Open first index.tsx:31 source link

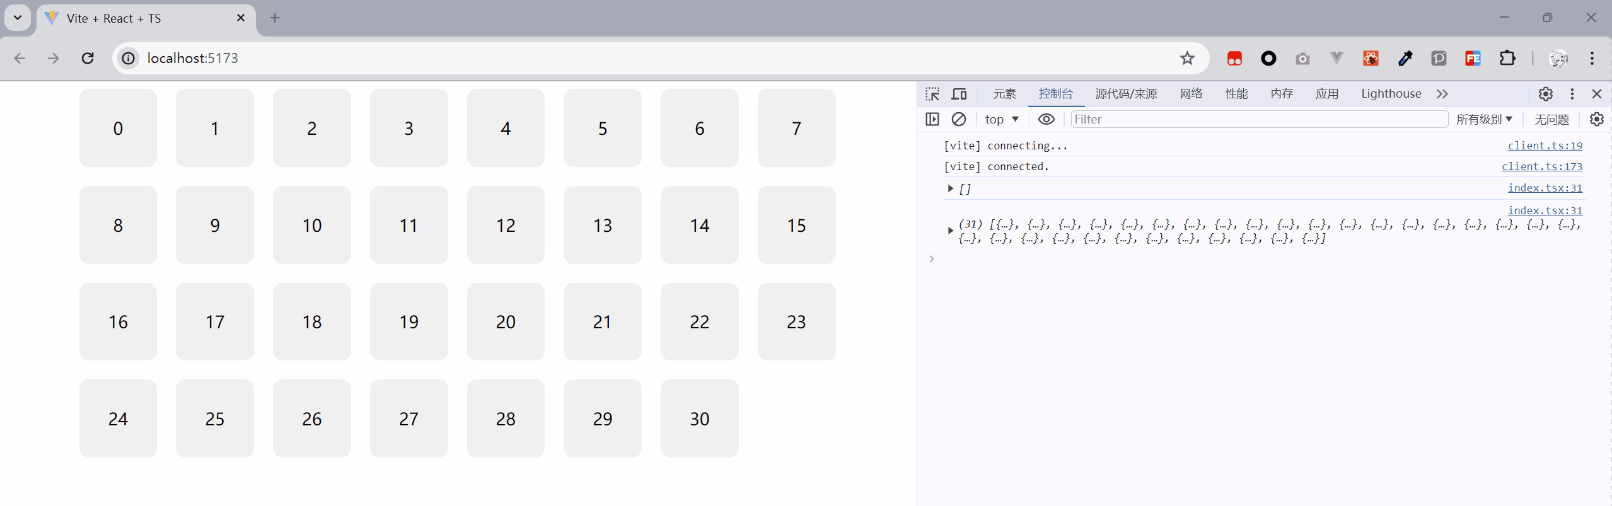tap(1545, 188)
